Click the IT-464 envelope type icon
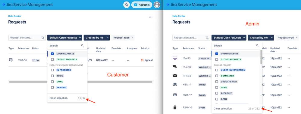This screenshot has height=114, width=301. [175, 76]
